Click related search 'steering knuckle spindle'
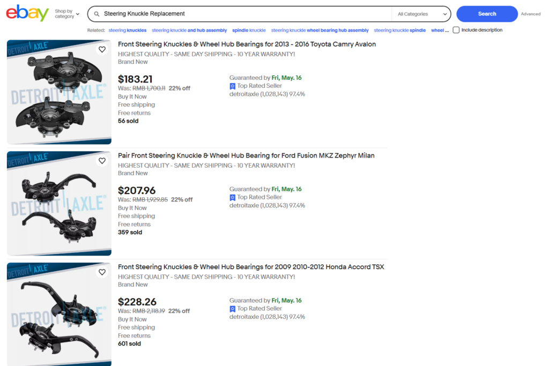The width and height of the screenshot is (549, 366). pos(399,30)
